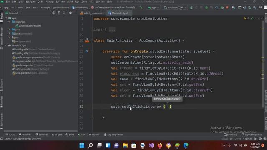The width and height of the screenshot is (267, 150).
Task: Toggle the Favorites side tab
Action: 2,102
